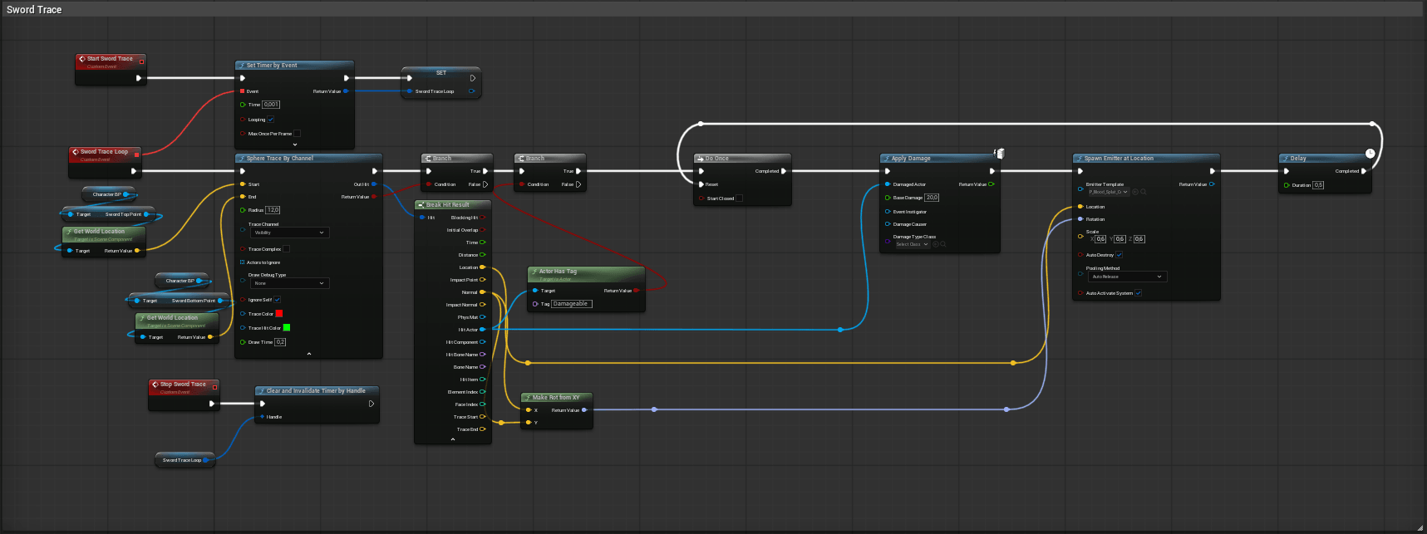Open the Damage Type Class Select Class dropdown

point(912,244)
